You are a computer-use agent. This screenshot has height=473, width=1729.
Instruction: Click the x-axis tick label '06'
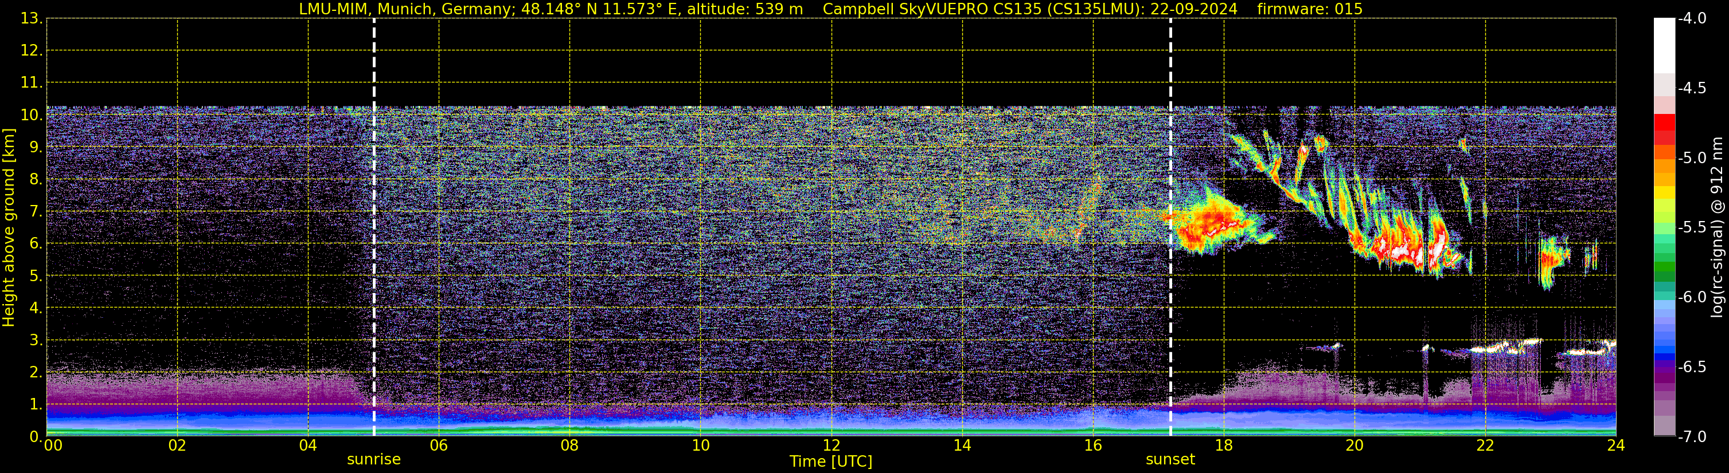(x=439, y=446)
